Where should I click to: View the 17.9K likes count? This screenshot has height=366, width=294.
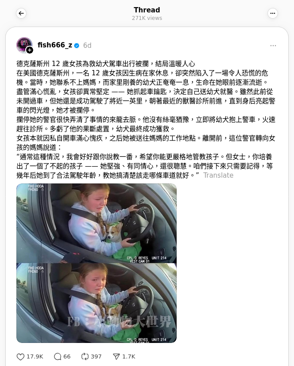35,357
